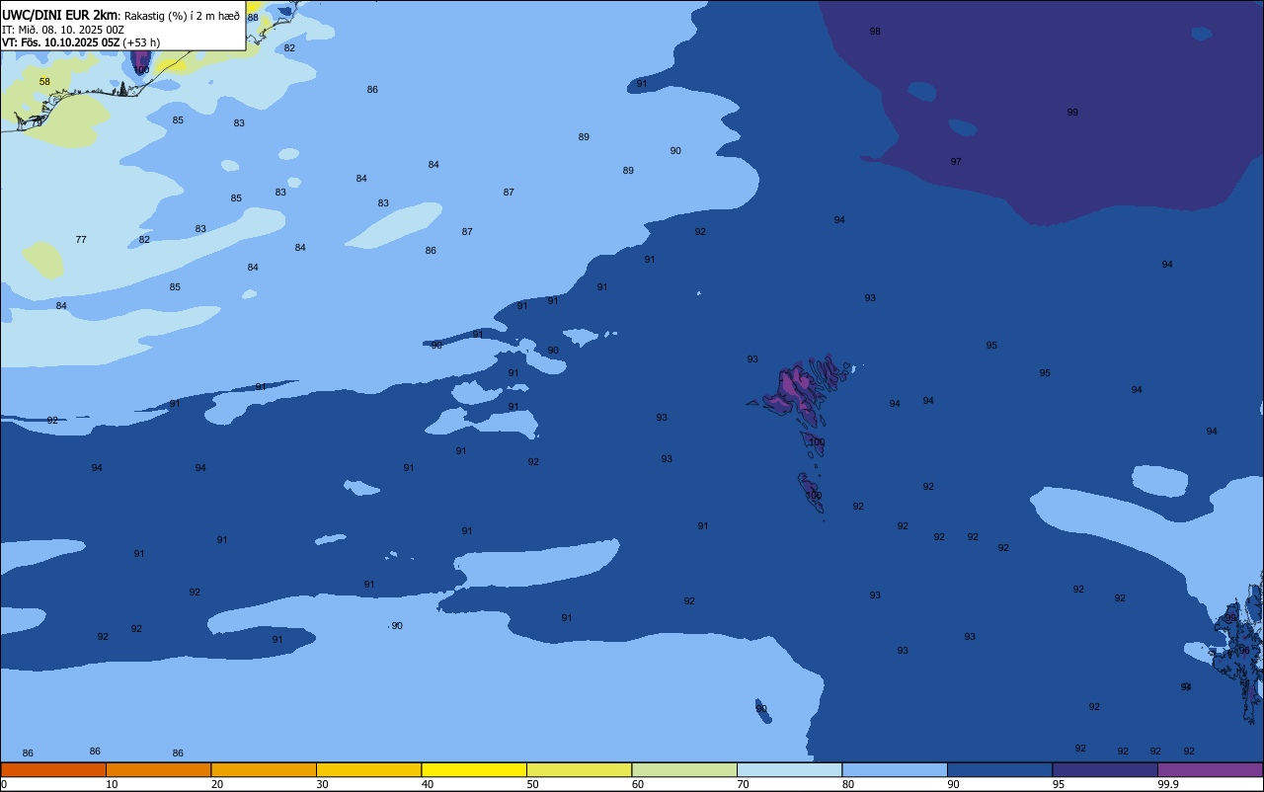Click the medium blue 90–95 legend swatch

pyautogui.click(x=999, y=769)
